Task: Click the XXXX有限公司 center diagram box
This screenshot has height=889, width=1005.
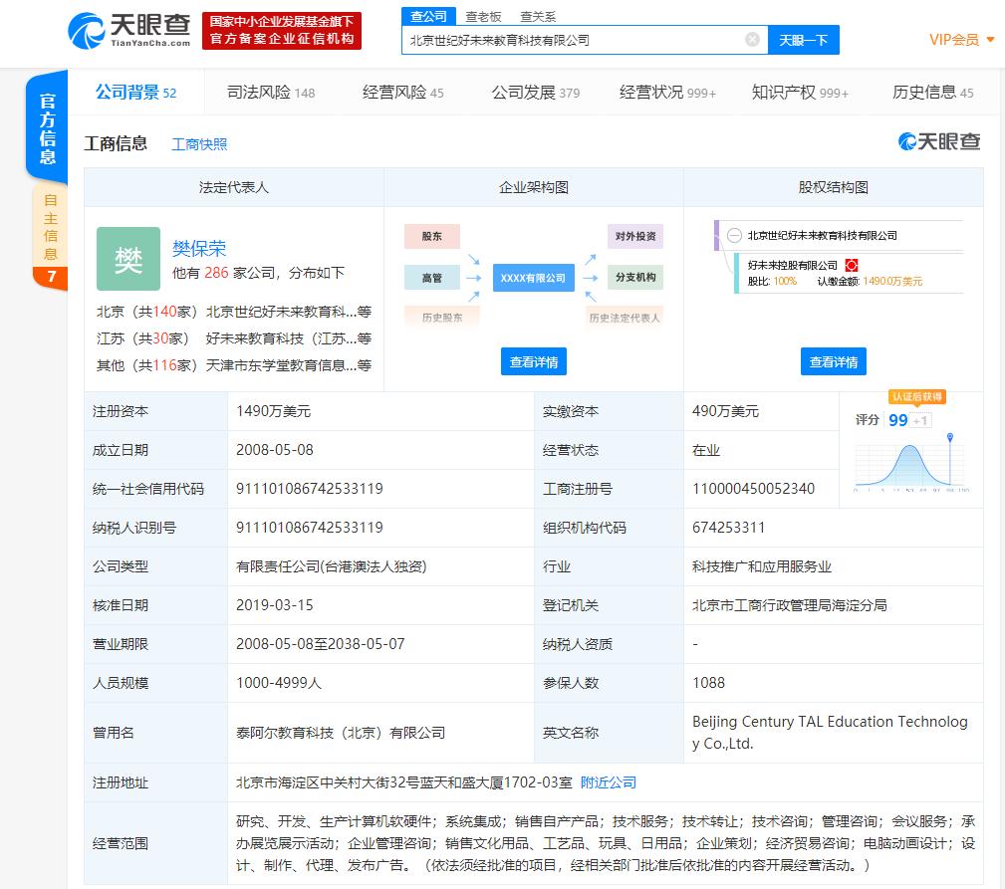Action: [x=533, y=278]
